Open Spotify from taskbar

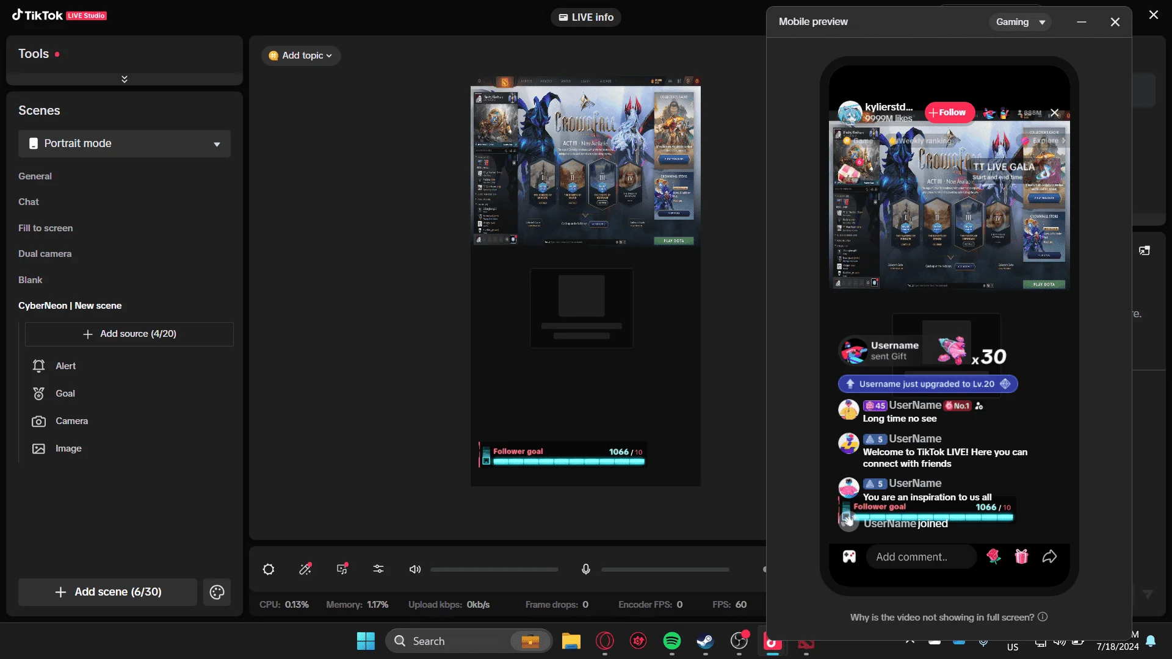672,641
